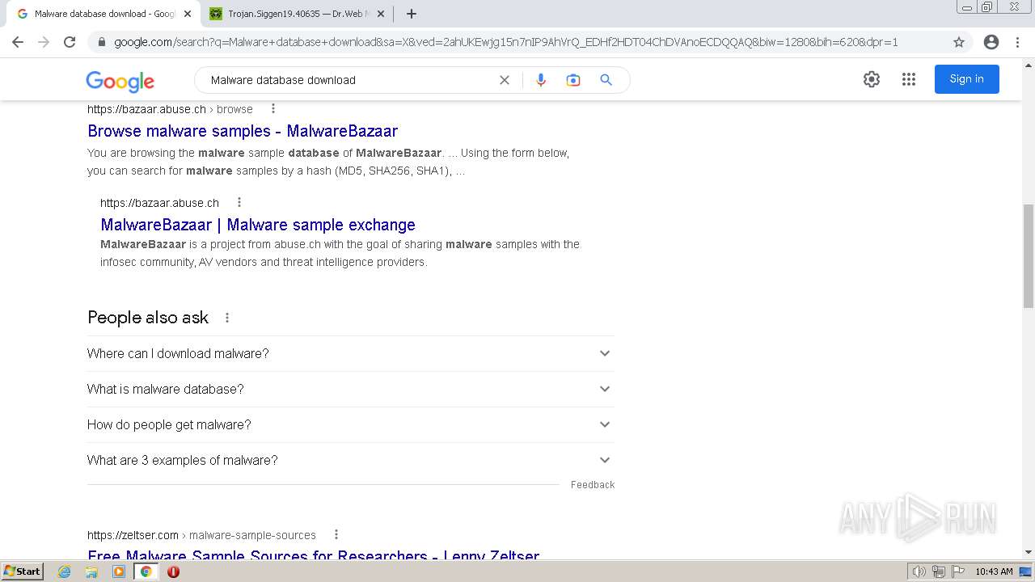The height and width of the screenshot is (582, 1035).
Task: Close the Malware database download tab
Action: 187,14
